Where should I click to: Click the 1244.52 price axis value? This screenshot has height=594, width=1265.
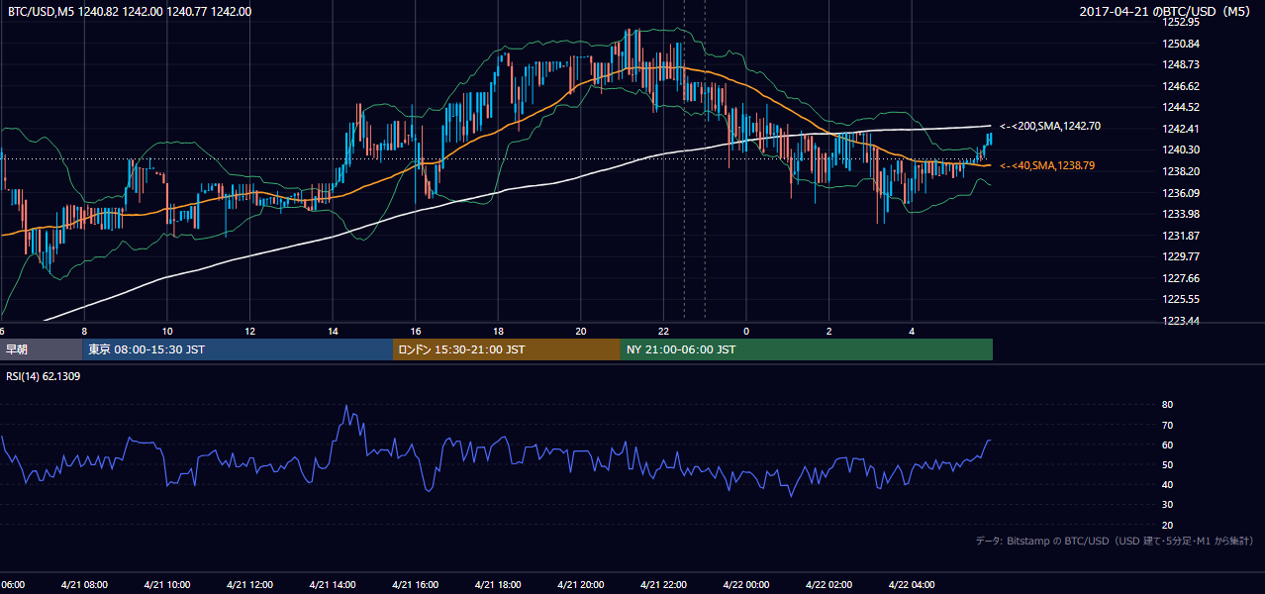coord(1182,107)
